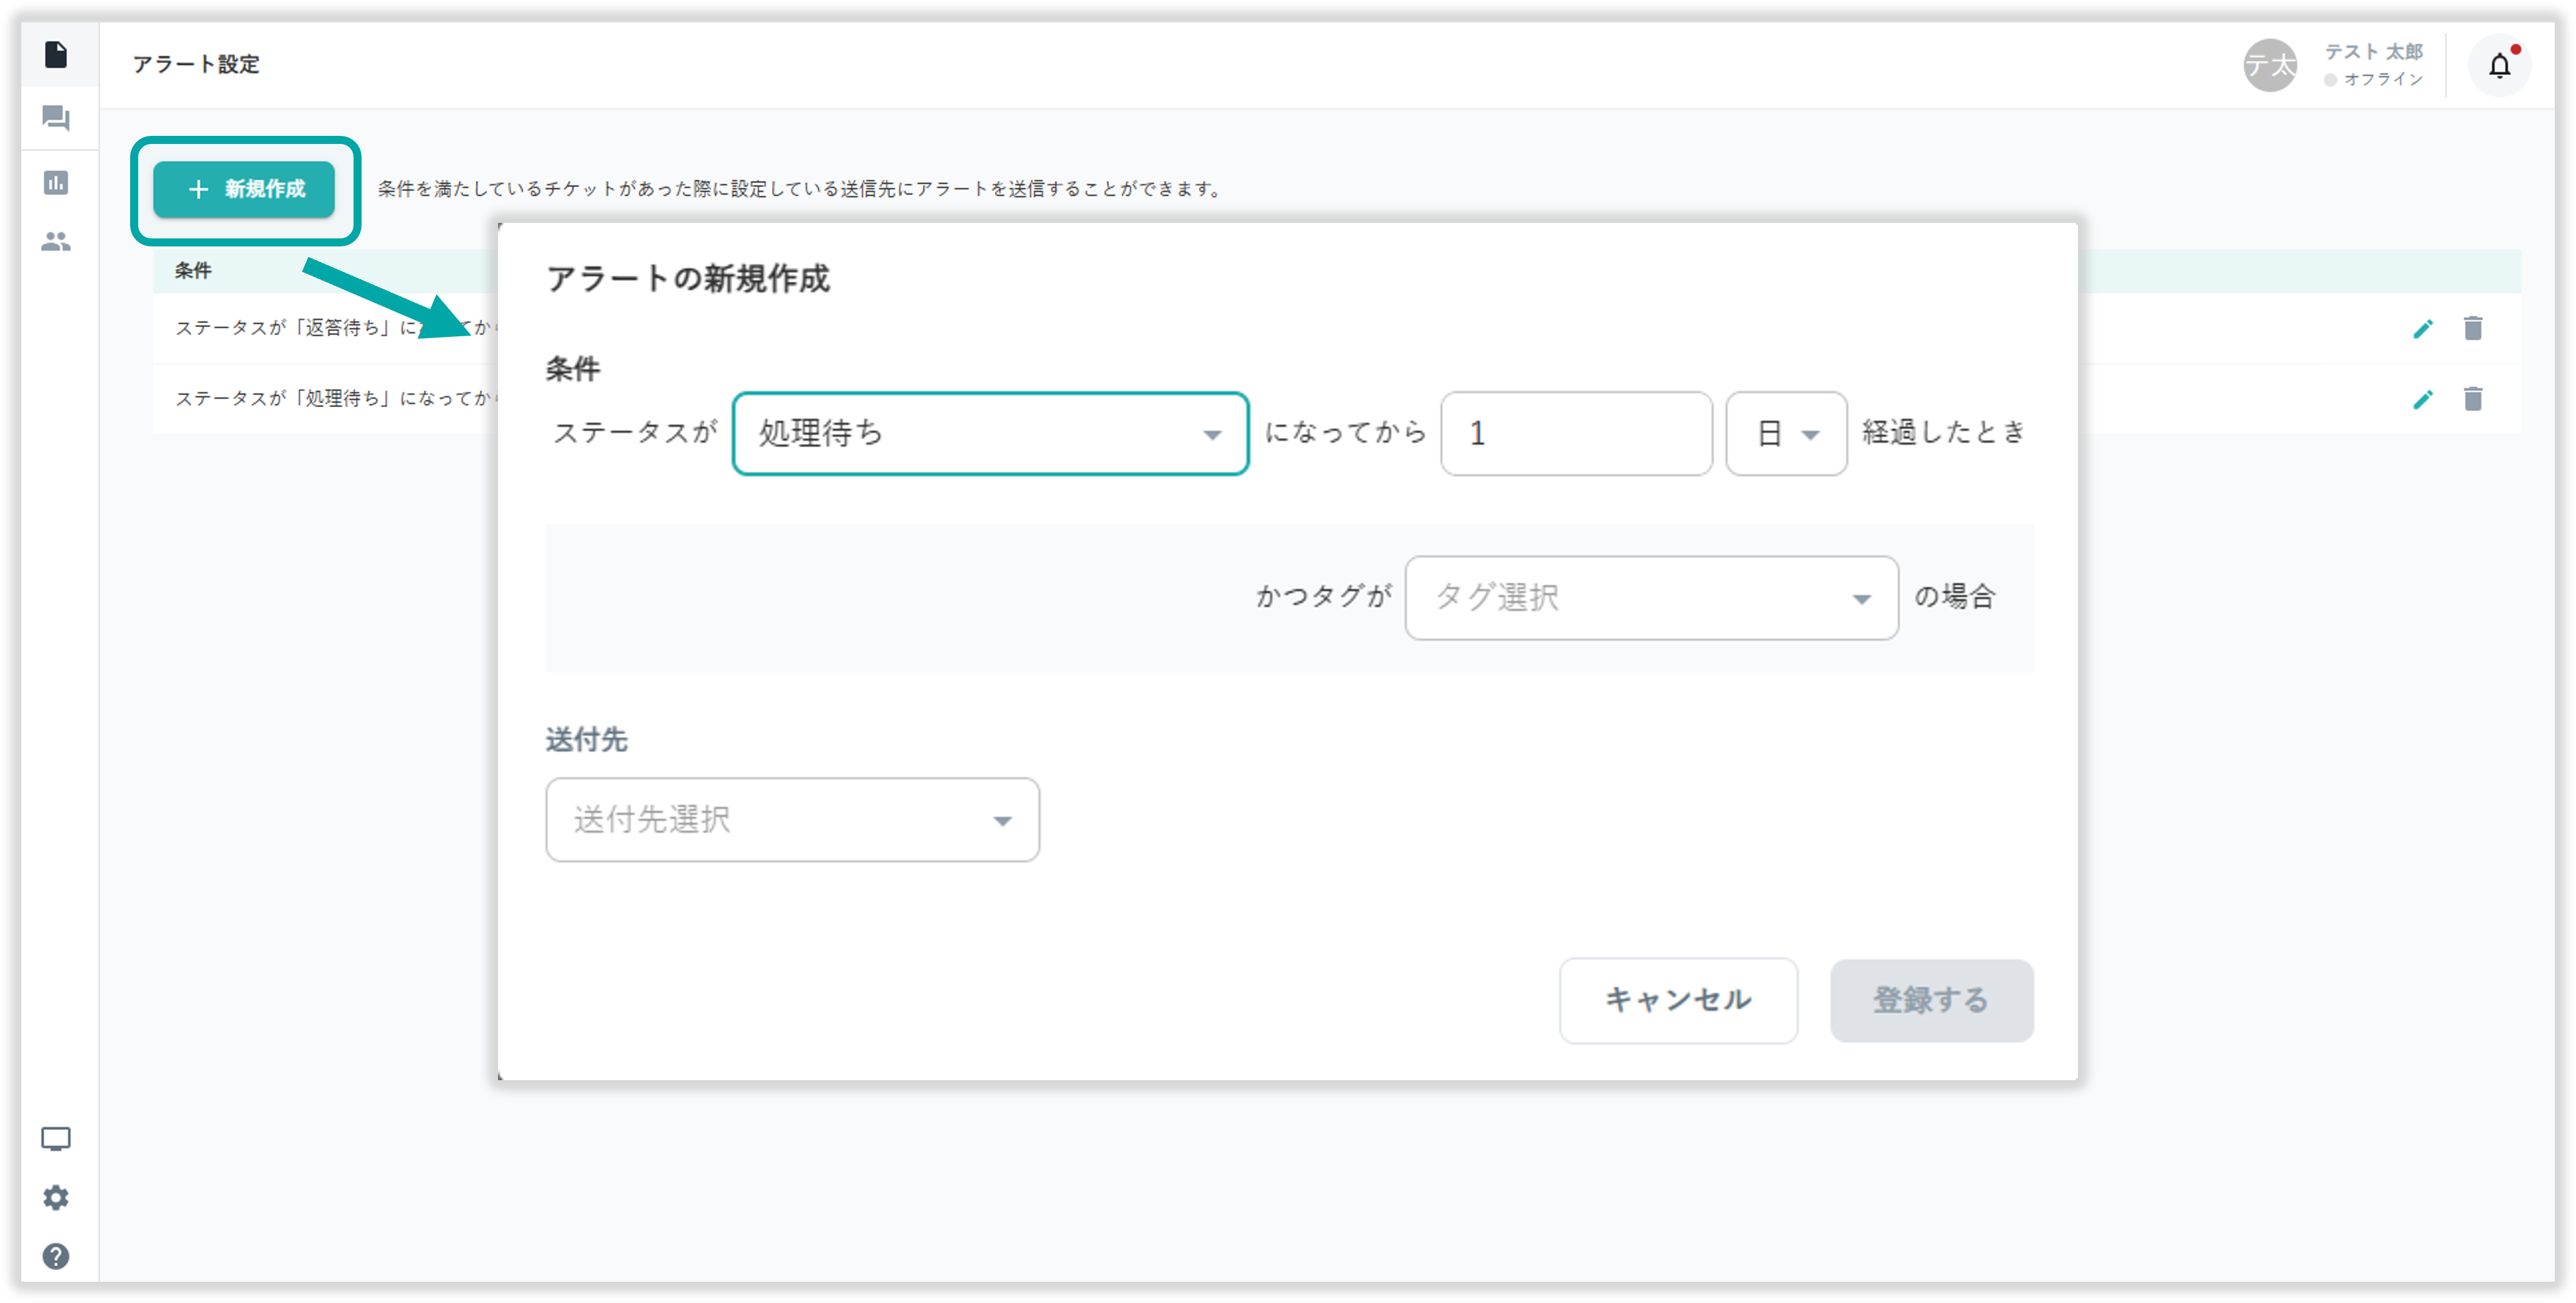The image size is (2576, 1303).
Task: Delete the second alert with trash icon
Action: coord(2473,399)
